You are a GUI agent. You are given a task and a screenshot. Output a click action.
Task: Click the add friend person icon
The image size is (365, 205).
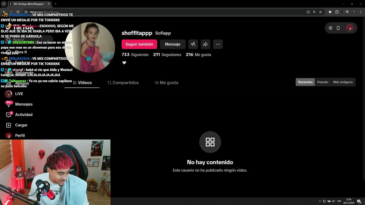[x=193, y=44]
